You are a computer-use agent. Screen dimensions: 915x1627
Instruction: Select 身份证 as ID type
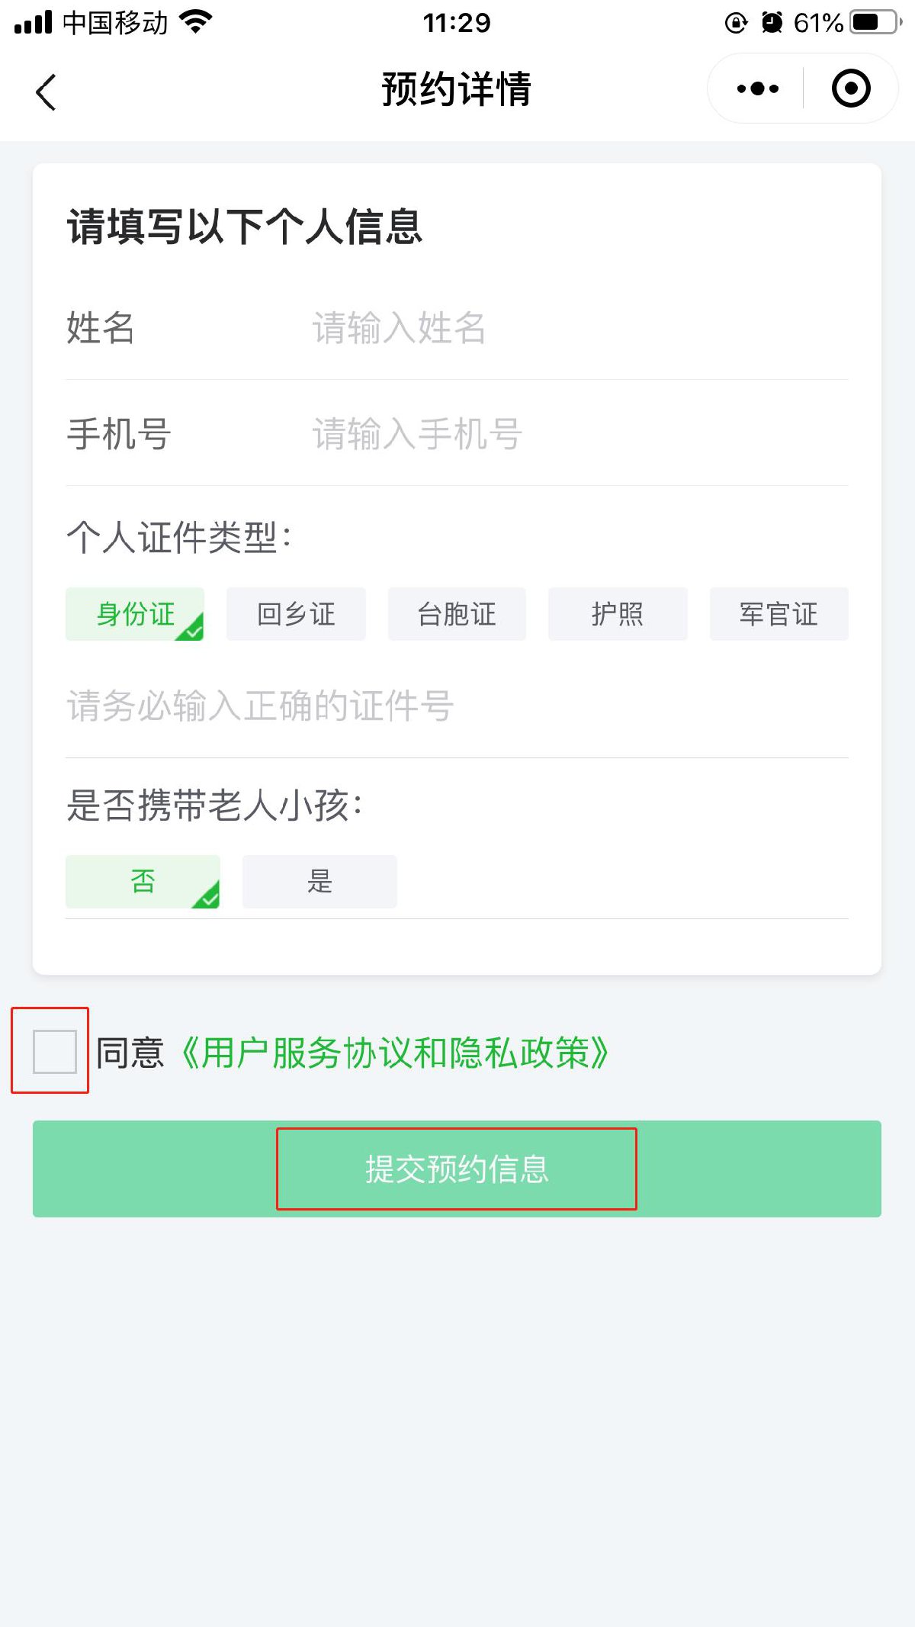click(x=135, y=614)
